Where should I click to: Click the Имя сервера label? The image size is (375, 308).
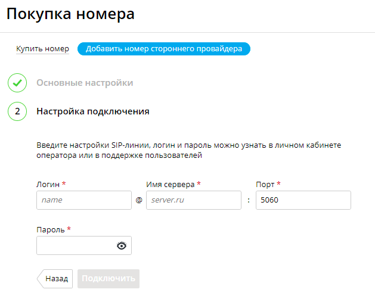tap(171, 185)
